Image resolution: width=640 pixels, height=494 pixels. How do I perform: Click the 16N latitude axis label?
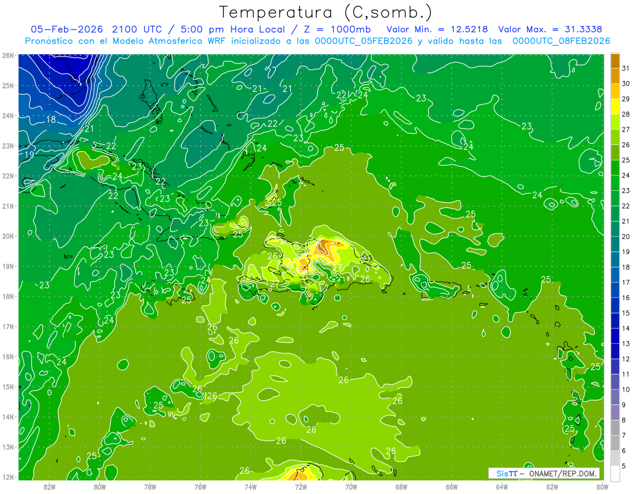pyautogui.click(x=7, y=357)
